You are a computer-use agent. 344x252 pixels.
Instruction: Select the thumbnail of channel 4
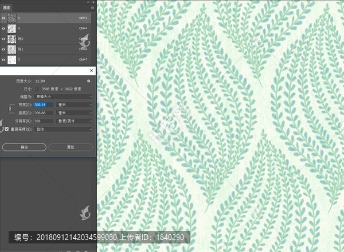coord(12,29)
